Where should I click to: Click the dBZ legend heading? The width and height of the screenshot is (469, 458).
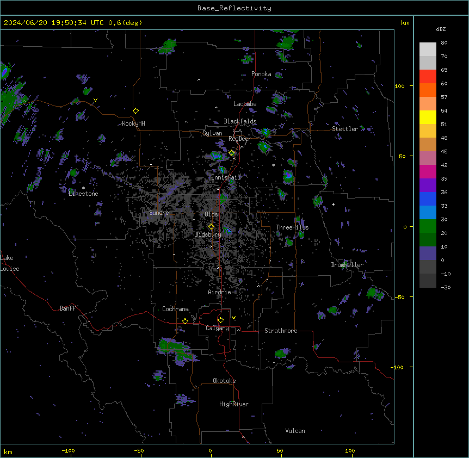441,29
